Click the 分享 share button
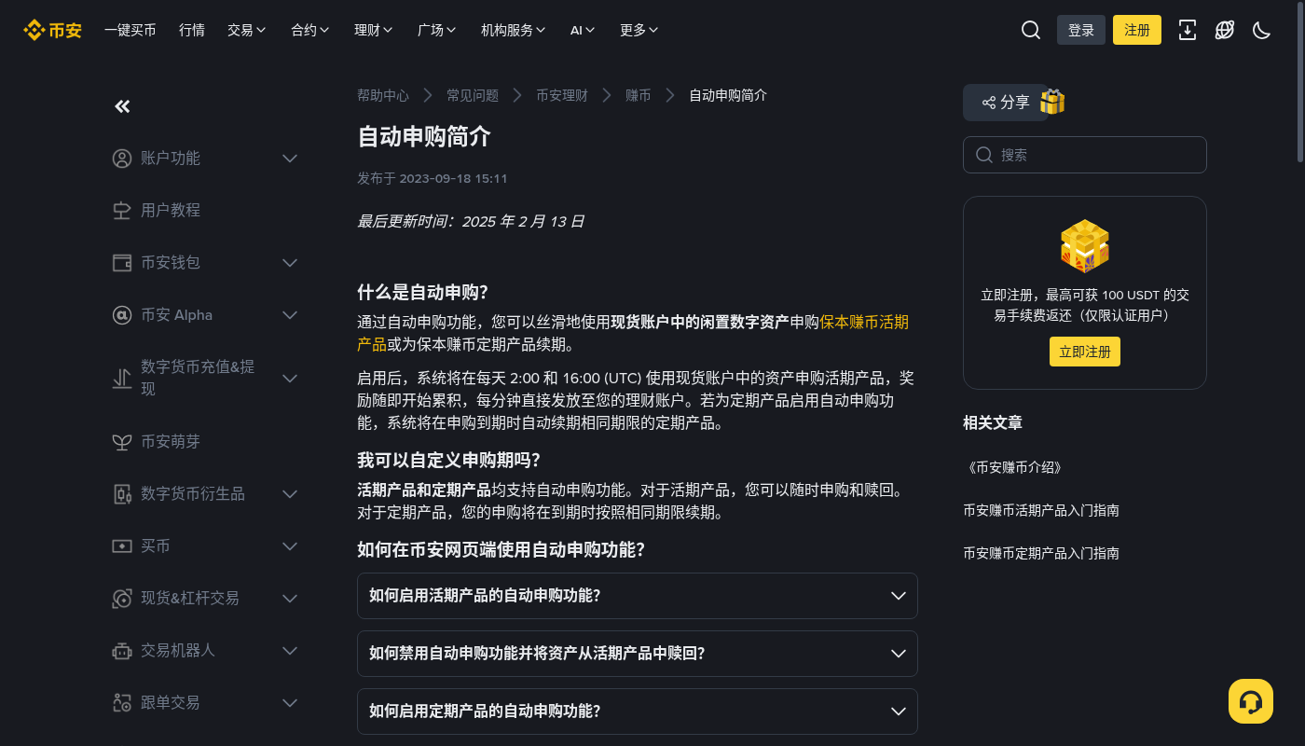 [1006, 103]
